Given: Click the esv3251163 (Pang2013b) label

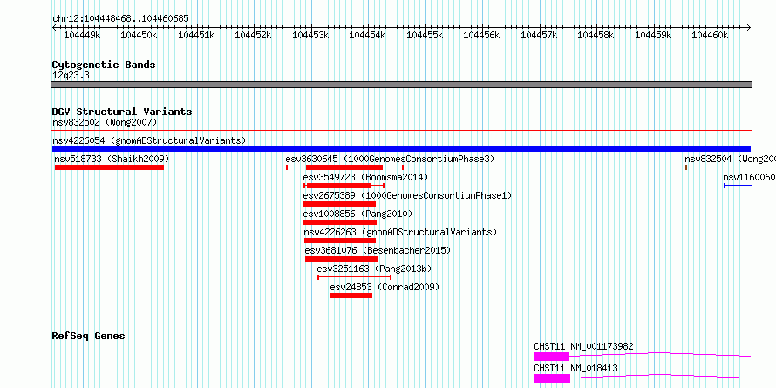Looking at the screenshot, I should [x=375, y=269].
